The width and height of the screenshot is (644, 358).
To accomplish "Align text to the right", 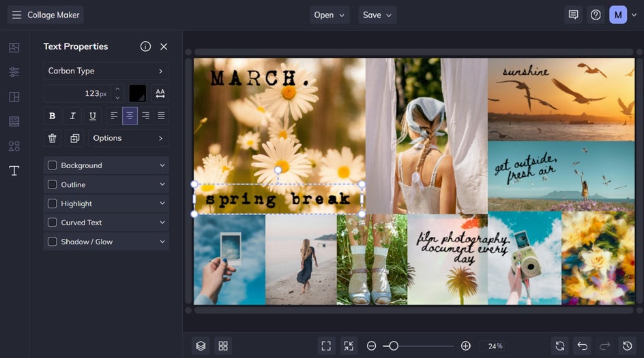I will 145,116.
